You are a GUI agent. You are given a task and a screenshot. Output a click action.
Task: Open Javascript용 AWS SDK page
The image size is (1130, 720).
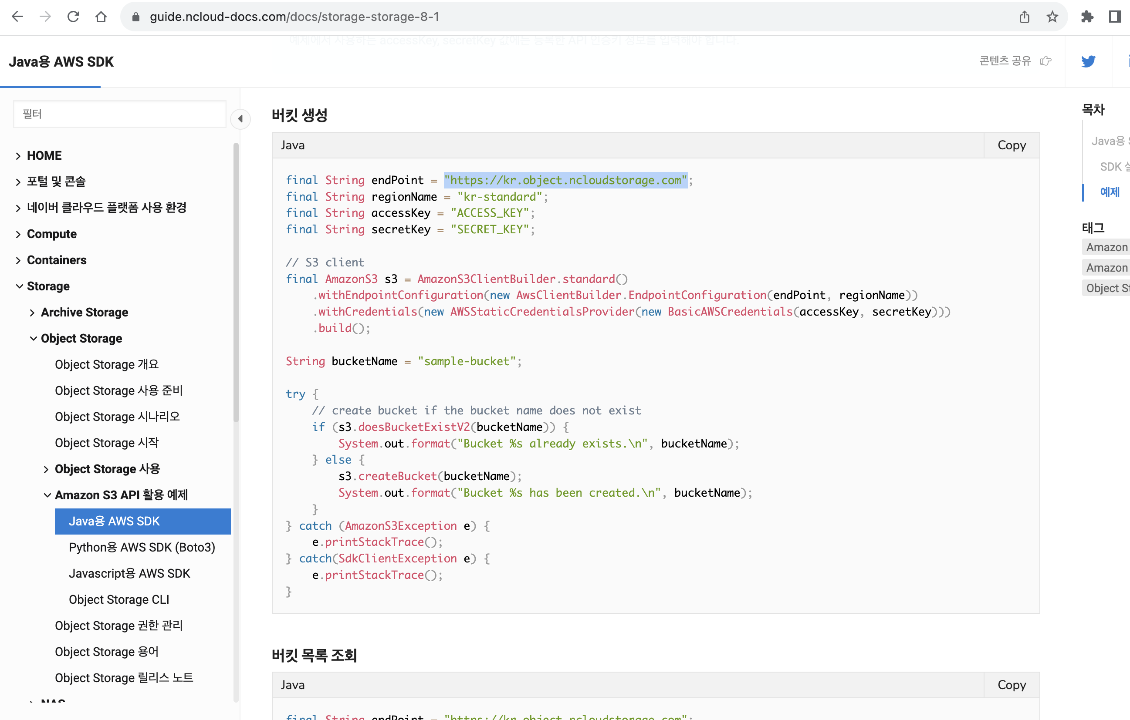(x=129, y=573)
